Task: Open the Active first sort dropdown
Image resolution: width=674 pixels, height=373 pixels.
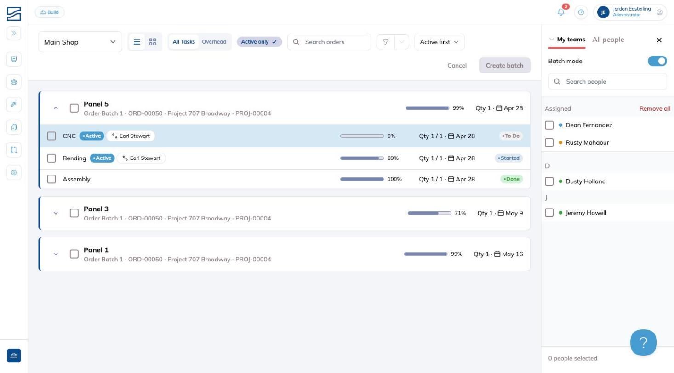Action: (439, 42)
